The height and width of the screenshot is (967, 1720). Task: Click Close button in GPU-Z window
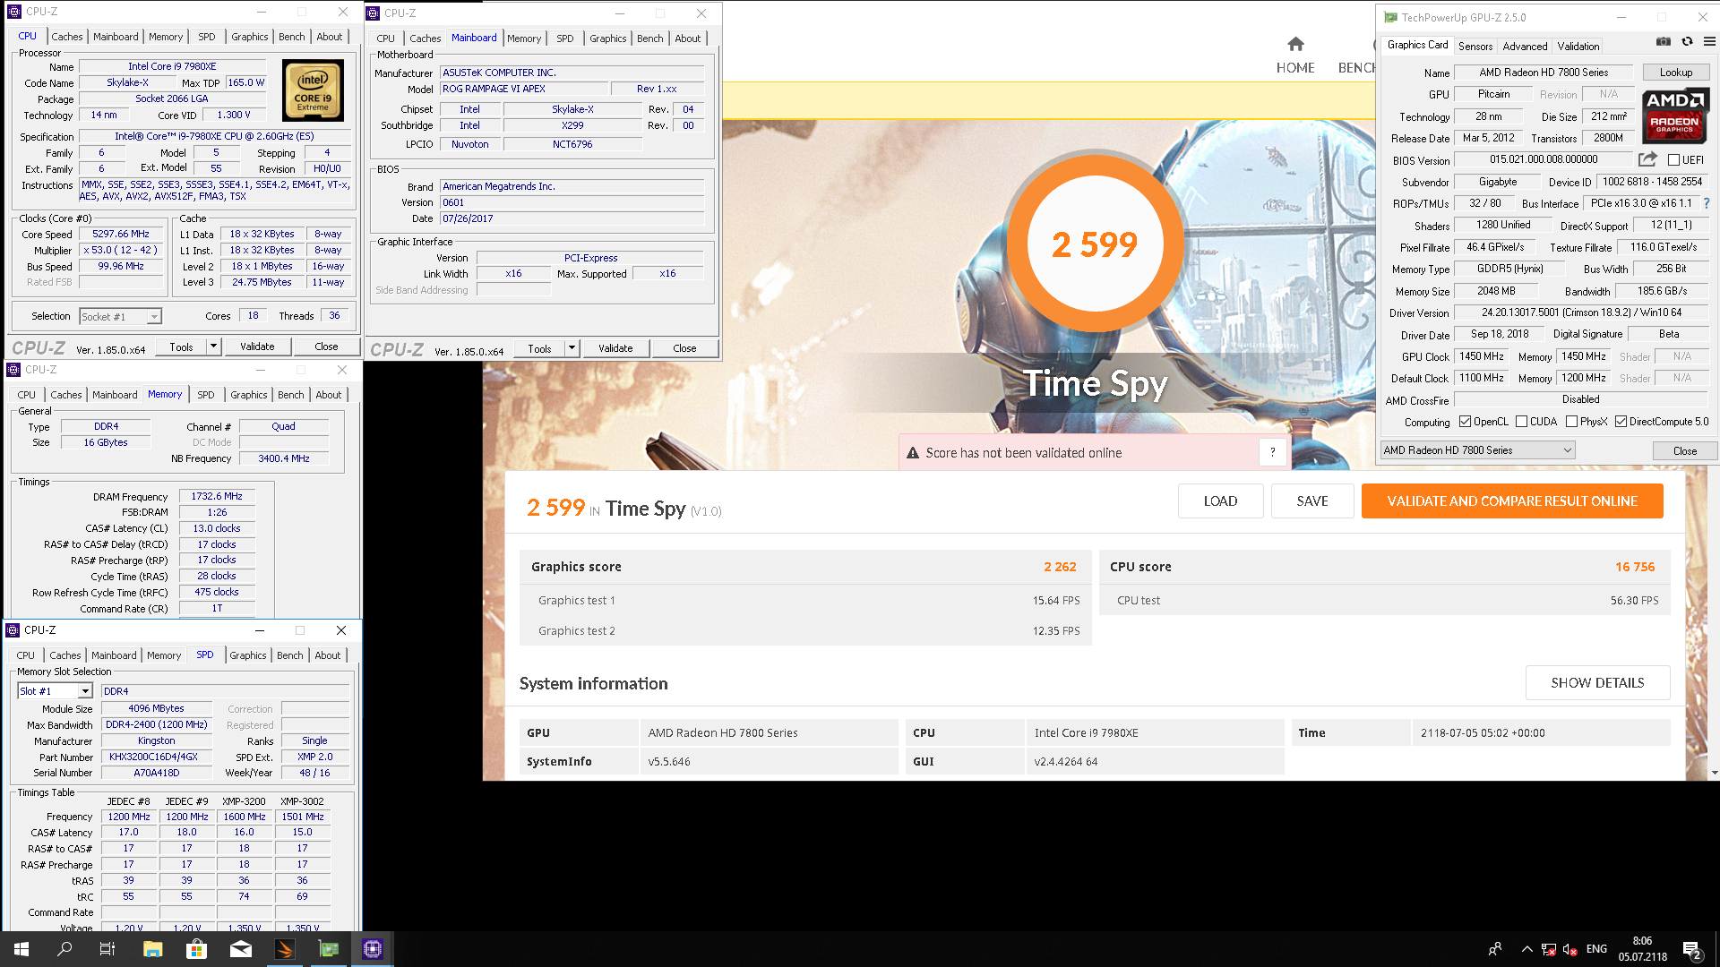click(x=1684, y=450)
